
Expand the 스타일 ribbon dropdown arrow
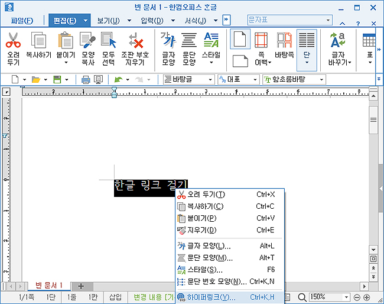(x=211, y=63)
